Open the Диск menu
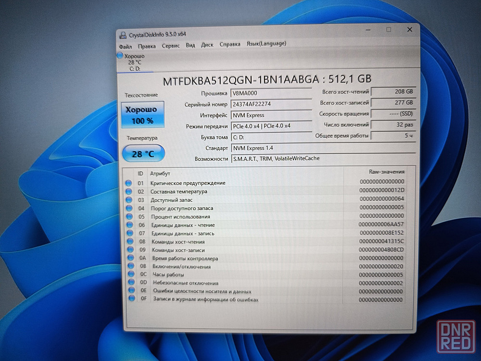 click(x=207, y=45)
